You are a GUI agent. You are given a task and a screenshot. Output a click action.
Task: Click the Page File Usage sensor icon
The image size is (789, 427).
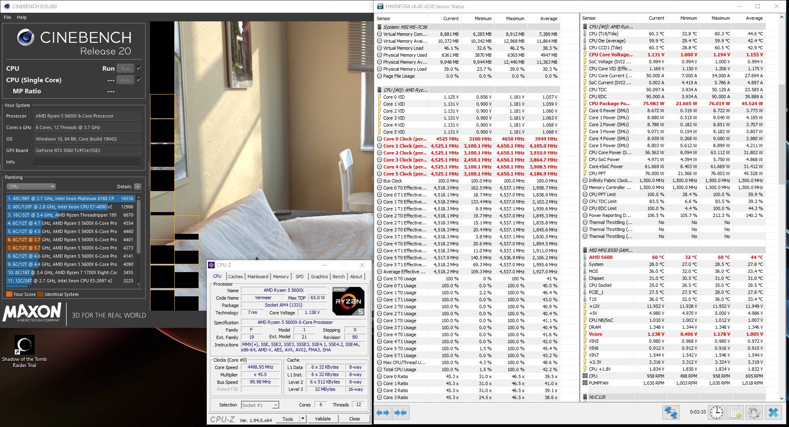(379, 76)
